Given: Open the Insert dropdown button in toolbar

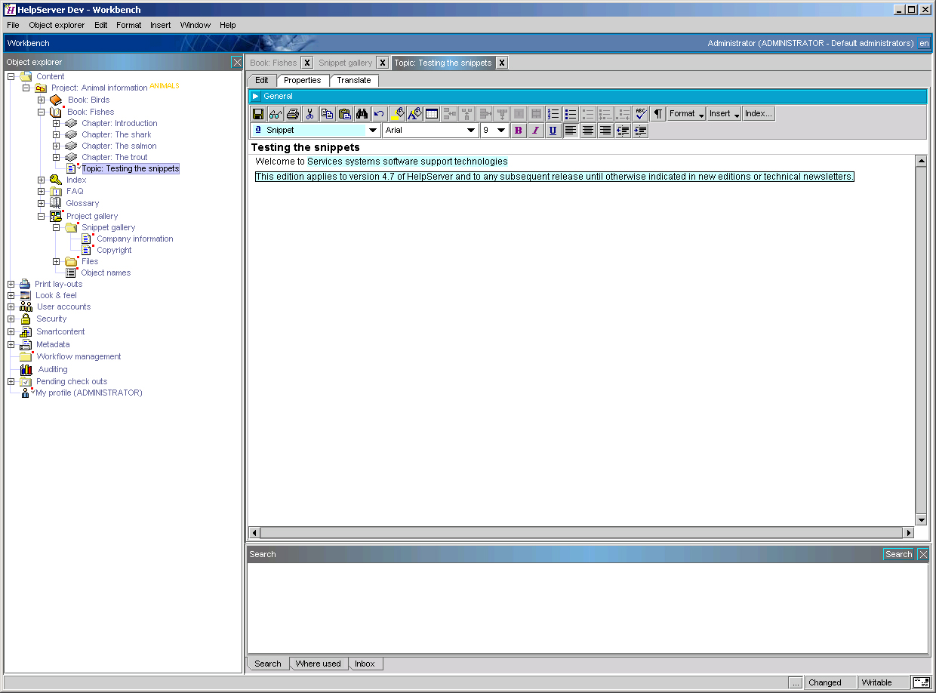Looking at the screenshot, I should (725, 114).
